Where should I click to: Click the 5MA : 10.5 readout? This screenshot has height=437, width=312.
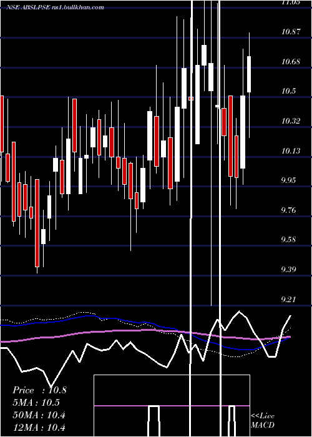tap(36, 403)
